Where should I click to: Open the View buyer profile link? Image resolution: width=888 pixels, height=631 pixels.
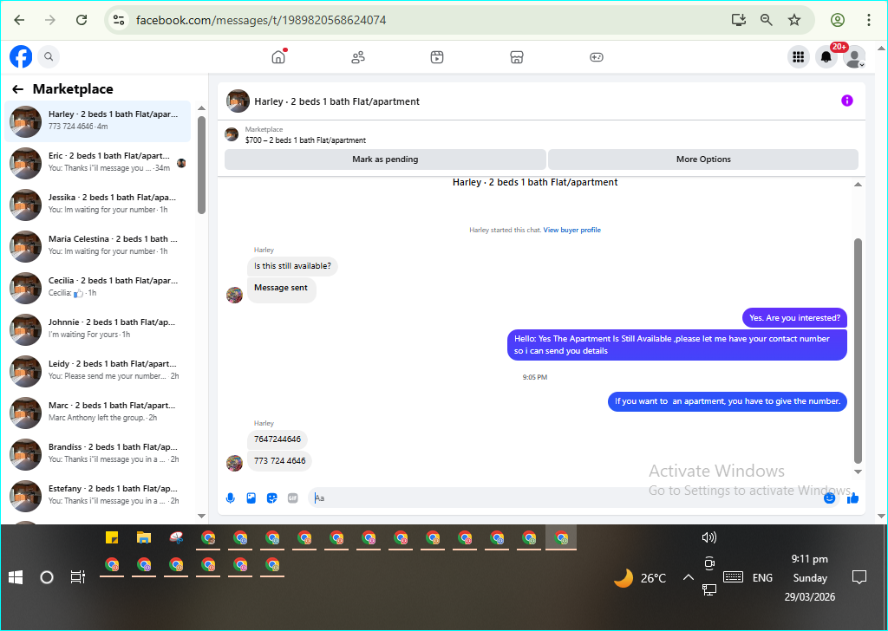tap(572, 230)
